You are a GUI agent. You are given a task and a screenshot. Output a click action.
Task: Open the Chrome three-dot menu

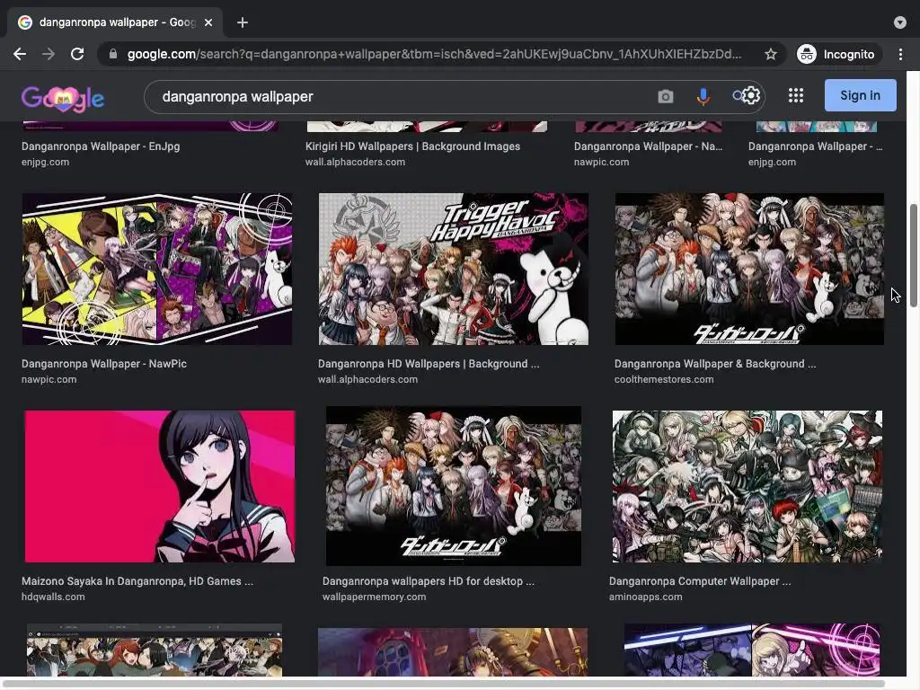tap(900, 54)
